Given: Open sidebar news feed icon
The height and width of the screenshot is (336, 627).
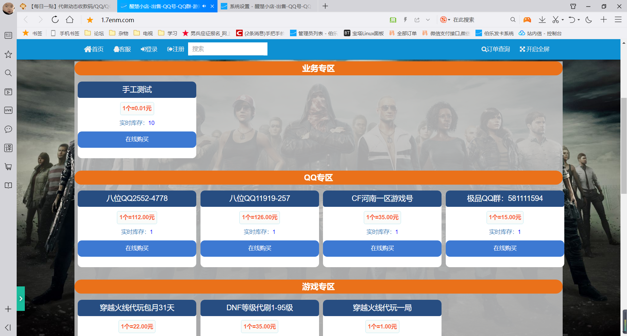Looking at the screenshot, I should pos(8,35).
